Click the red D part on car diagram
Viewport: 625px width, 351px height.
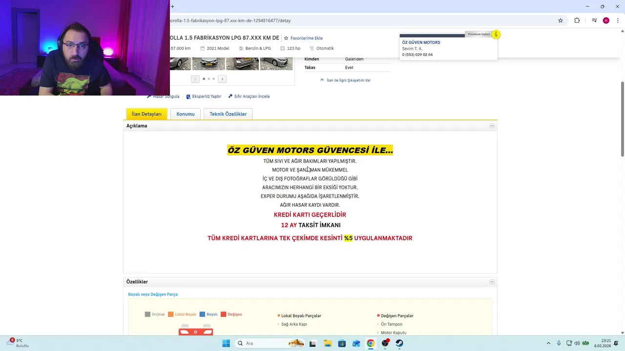click(196, 332)
